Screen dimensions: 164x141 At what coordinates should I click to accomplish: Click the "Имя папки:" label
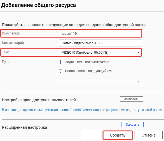11,33
